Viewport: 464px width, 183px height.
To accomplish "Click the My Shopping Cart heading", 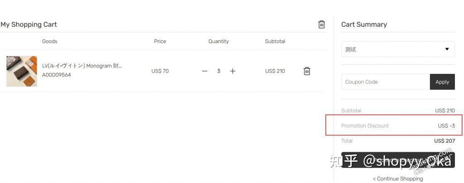I will point(29,24).
